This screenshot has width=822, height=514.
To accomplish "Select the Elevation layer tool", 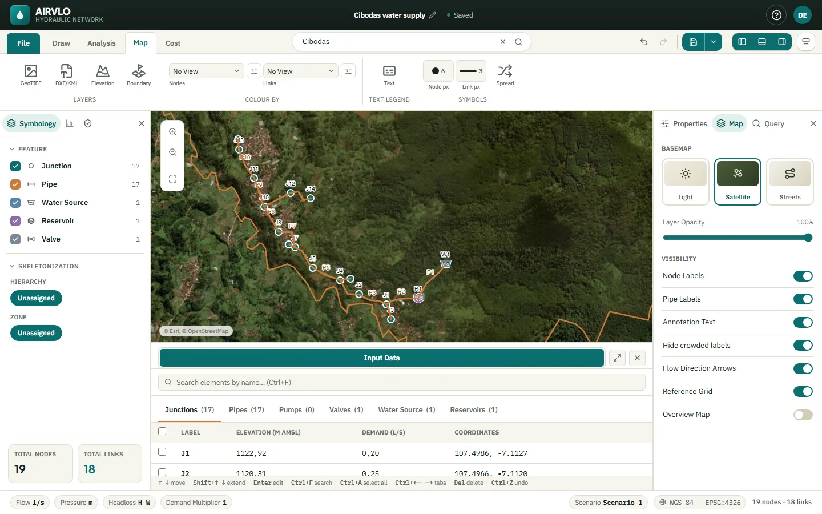I will [103, 75].
